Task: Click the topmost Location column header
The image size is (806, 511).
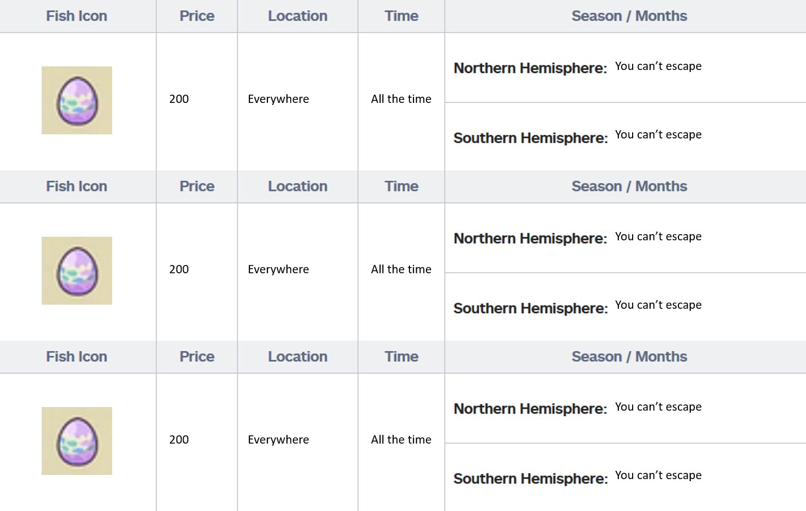Action: 298,16
